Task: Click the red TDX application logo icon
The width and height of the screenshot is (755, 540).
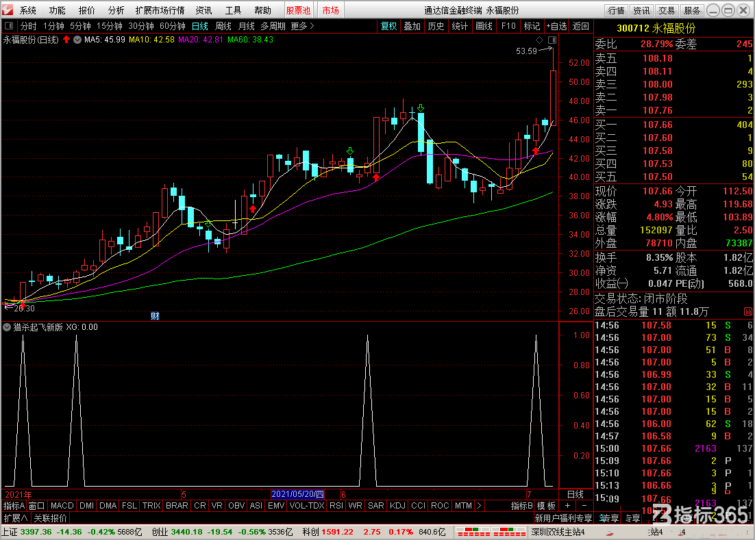Action: coord(8,10)
